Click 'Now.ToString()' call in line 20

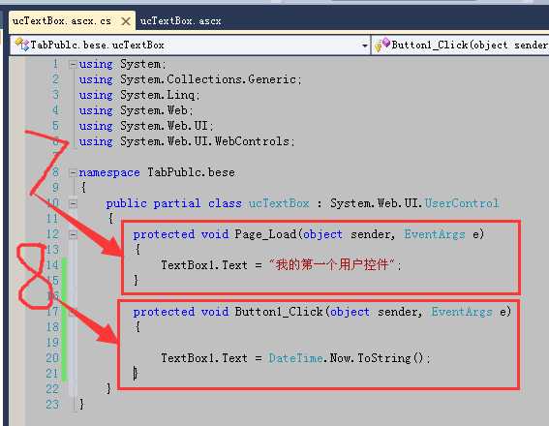click(377, 358)
